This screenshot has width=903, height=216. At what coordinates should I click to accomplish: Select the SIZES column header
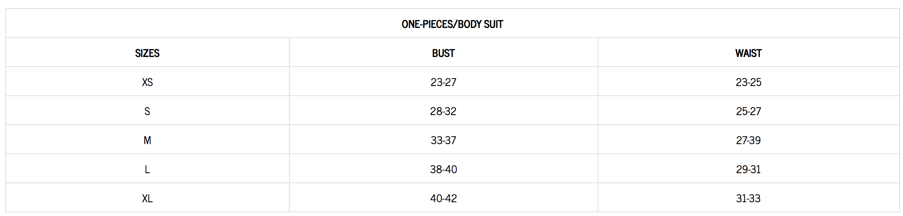147,53
